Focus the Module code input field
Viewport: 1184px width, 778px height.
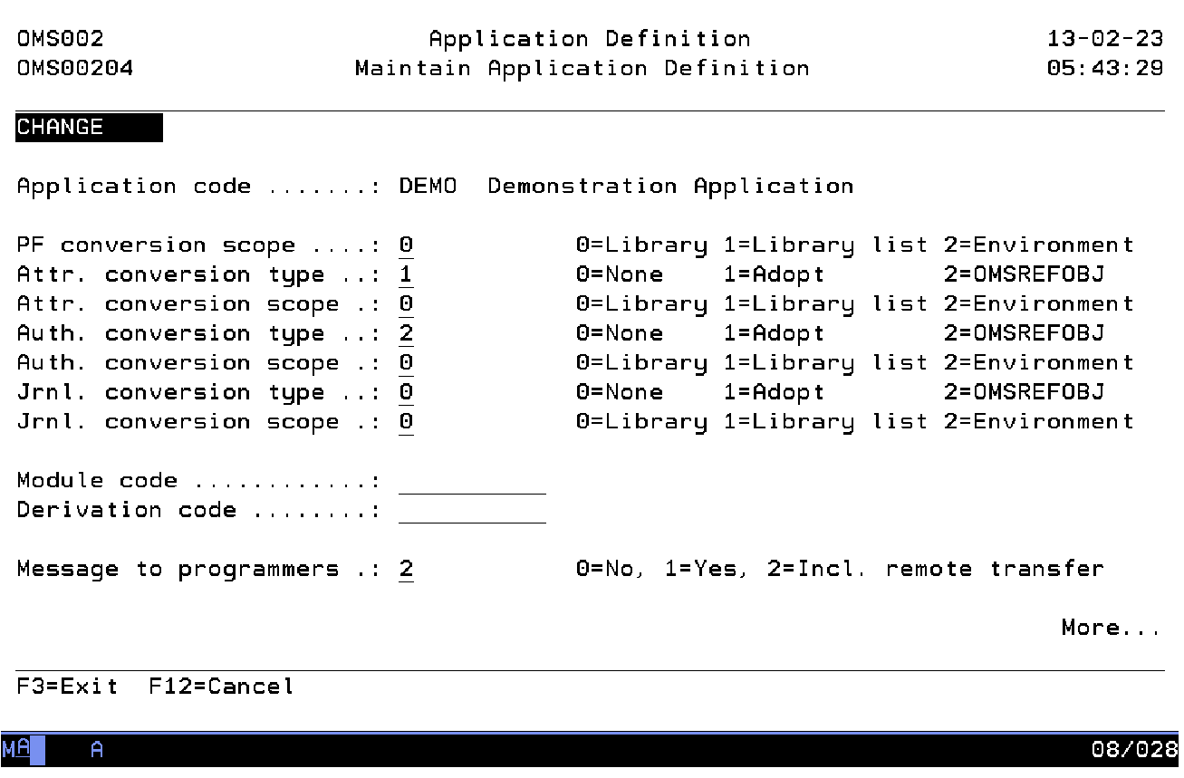[x=472, y=481]
